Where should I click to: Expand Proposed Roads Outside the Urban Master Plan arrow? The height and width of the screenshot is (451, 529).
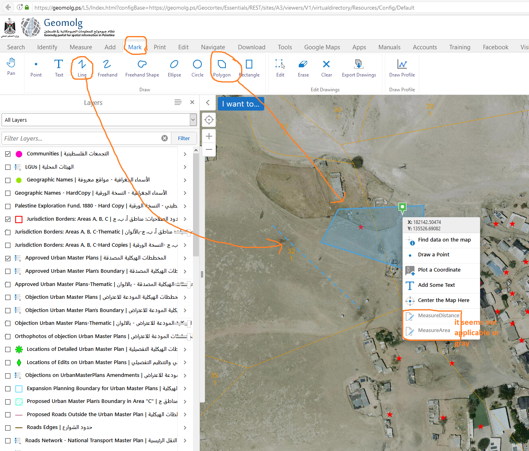pos(185,415)
